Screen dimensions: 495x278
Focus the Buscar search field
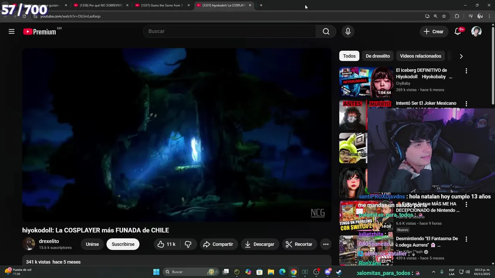pyautogui.click(x=230, y=31)
